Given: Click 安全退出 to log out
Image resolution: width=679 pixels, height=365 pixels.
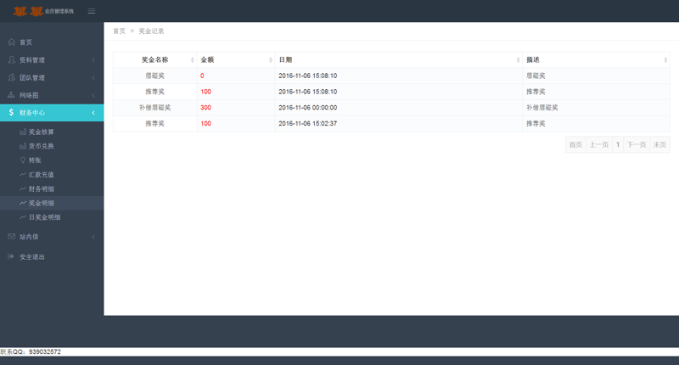Looking at the screenshot, I should pyautogui.click(x=52, y=256).
